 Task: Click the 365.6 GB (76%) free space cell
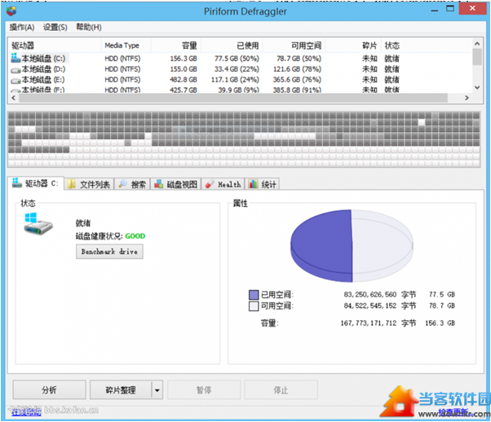tap(297, 80)
